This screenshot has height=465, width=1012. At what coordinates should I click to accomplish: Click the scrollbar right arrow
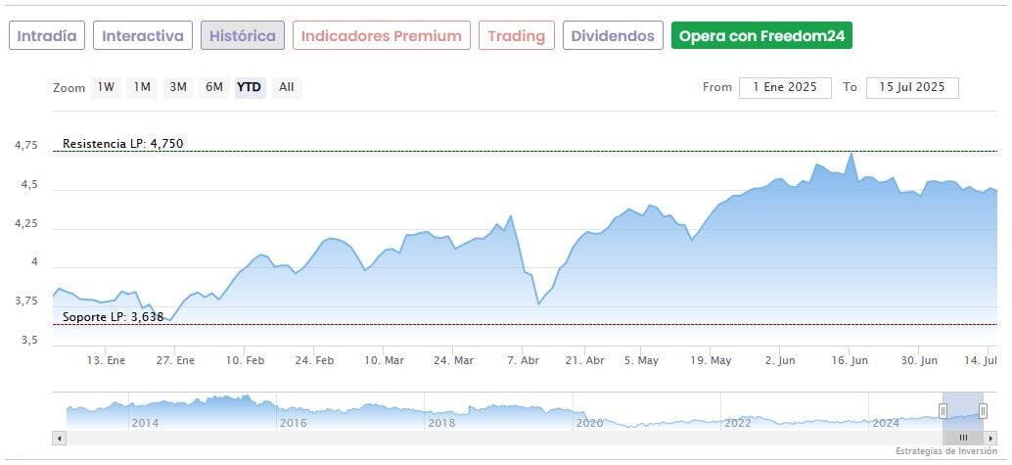point(990,438)
